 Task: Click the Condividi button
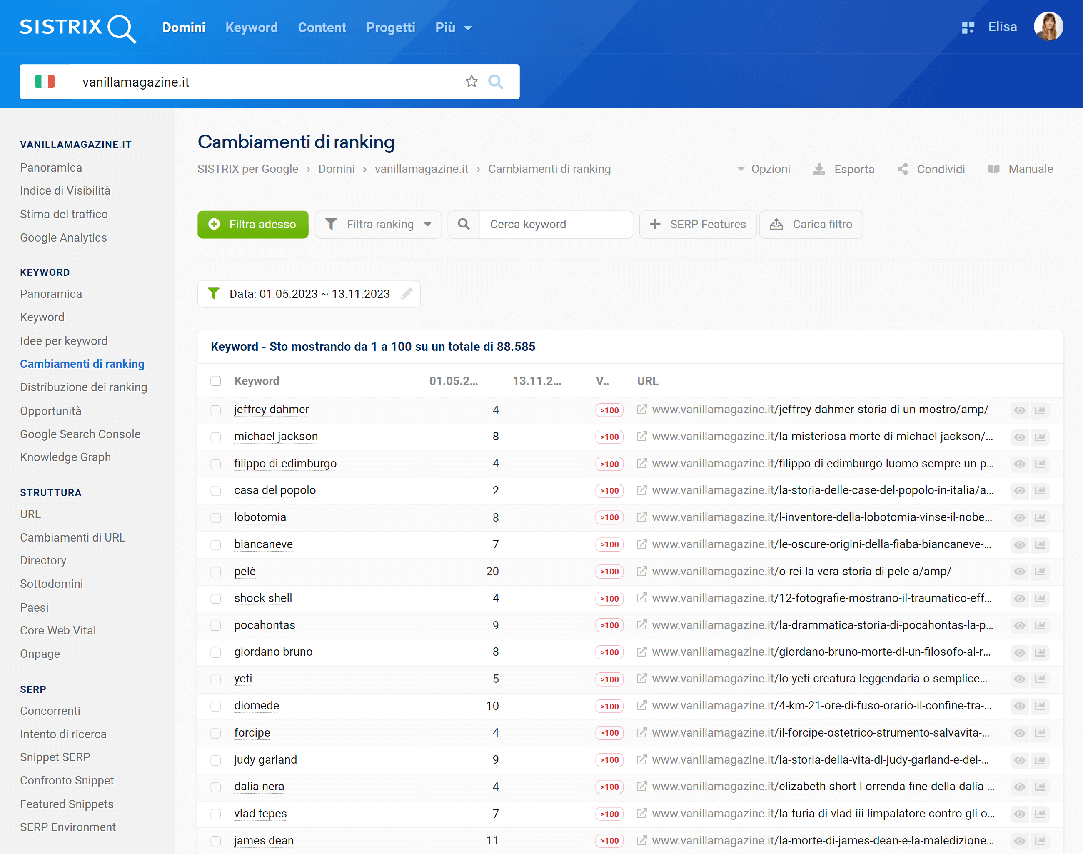pyautogui.click(x=931, y=169)
